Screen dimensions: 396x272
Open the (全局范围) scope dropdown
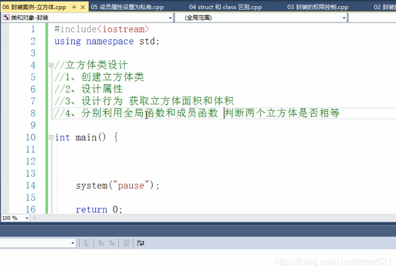(344, 18)
